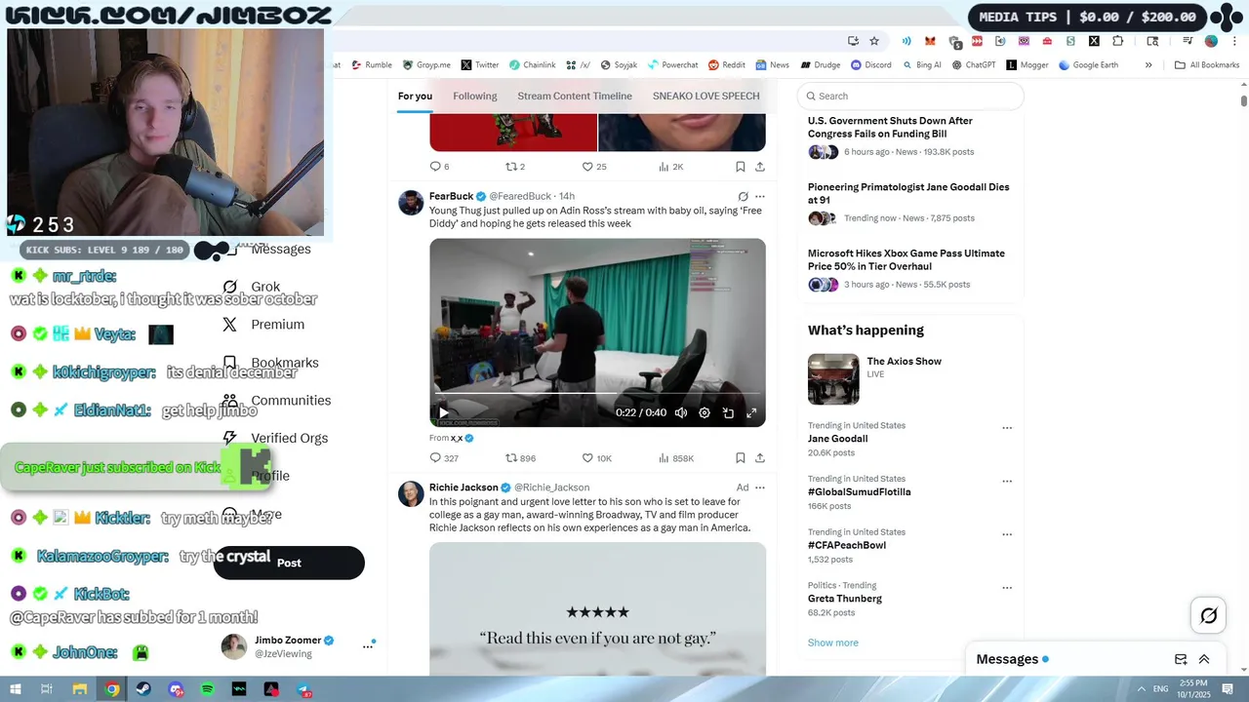Open the Greta Thunberg trending topic

pyautogui.click(x=845, y=599)
